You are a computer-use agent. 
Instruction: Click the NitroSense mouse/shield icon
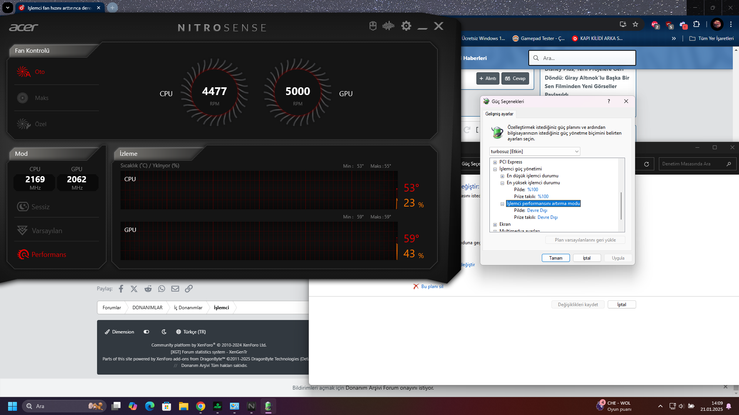(x=372, y=26)
